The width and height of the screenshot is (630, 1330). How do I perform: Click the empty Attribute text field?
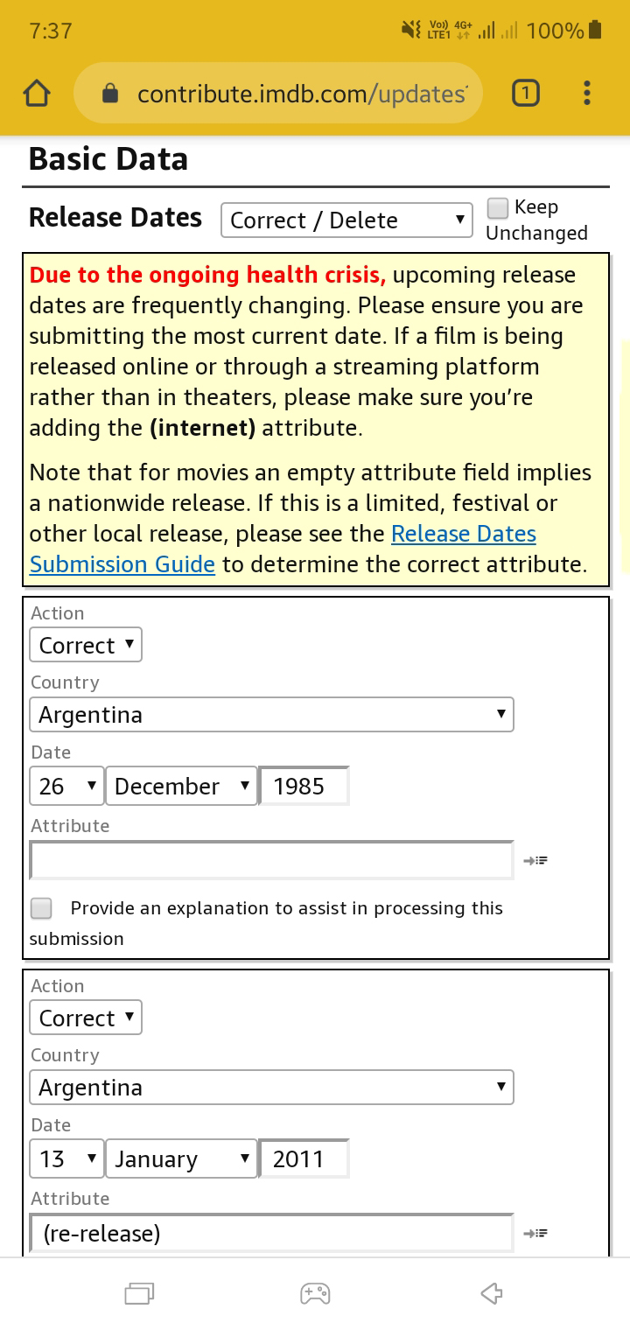pos(271,861)
